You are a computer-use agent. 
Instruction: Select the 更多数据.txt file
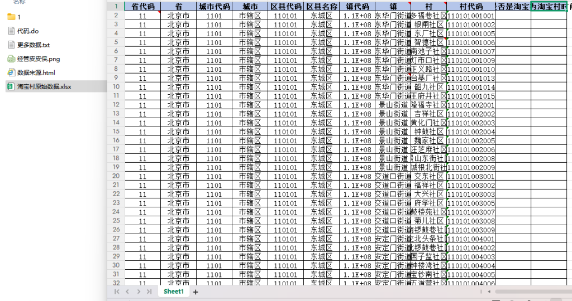(x=33, y=45)
